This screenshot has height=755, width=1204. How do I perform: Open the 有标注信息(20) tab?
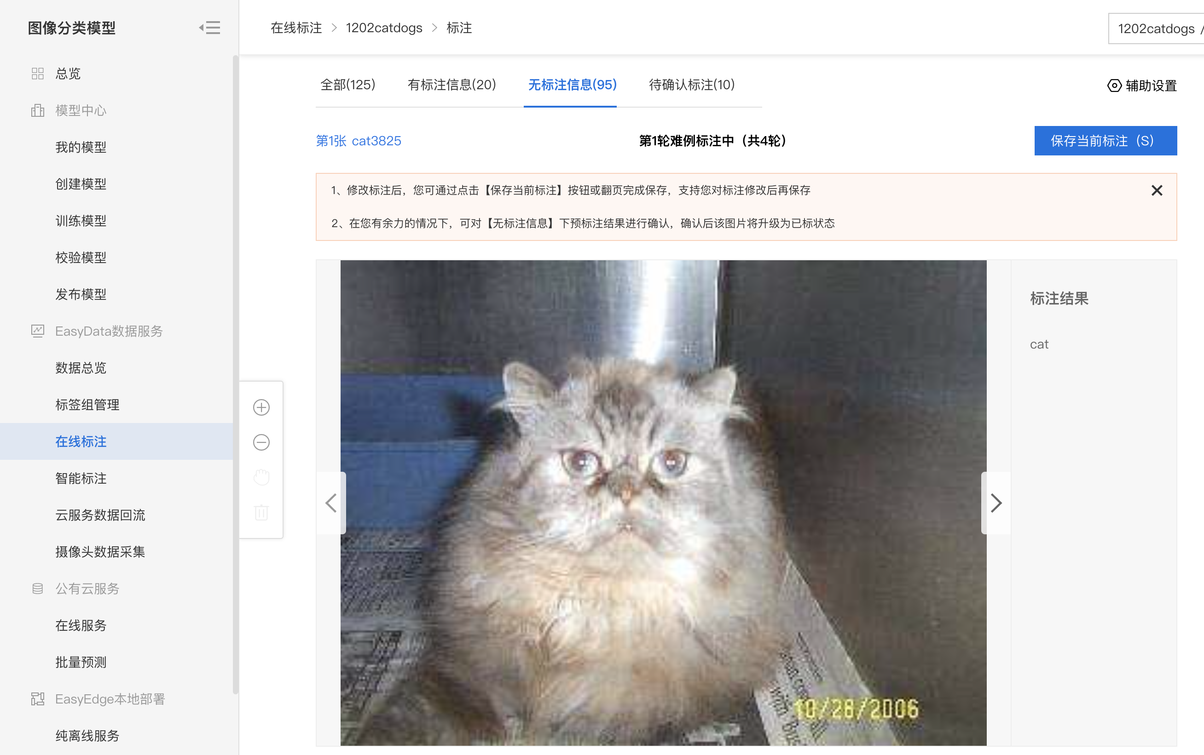(x=452, y=85)
